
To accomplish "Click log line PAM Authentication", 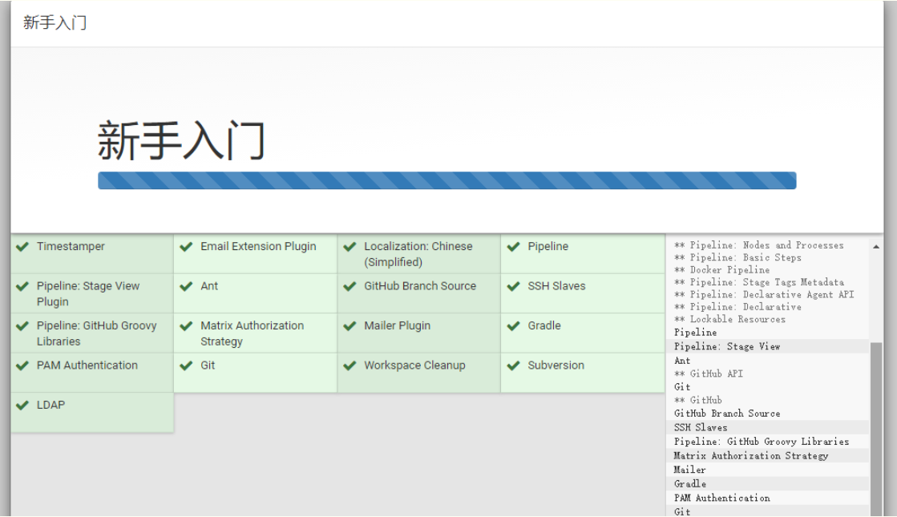I will (x=722, y=498).
